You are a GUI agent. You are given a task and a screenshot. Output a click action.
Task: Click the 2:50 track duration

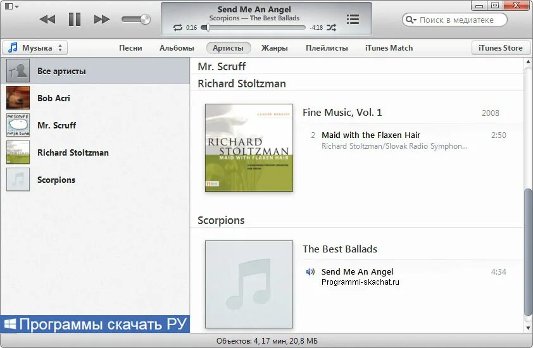(x=499, y=135)
